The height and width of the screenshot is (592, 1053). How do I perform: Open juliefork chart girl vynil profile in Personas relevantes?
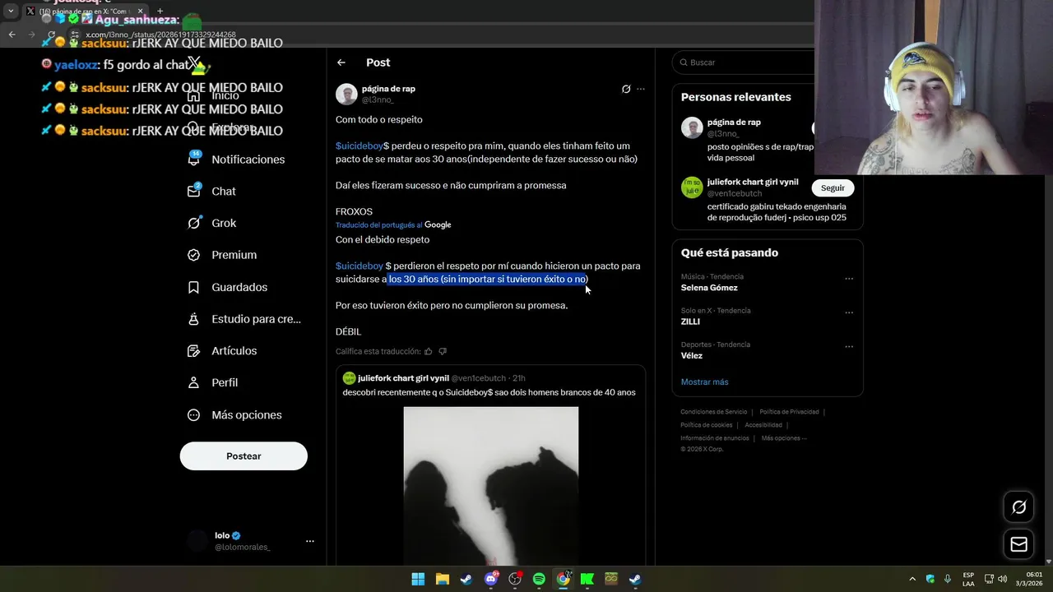pyautogui.click(x=753, y=182)
